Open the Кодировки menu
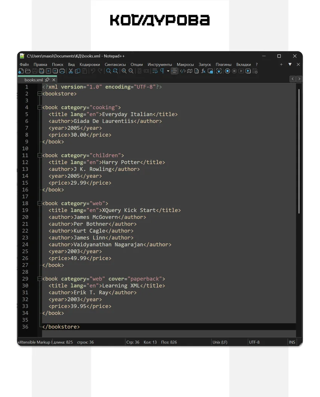 pos(90,64)
